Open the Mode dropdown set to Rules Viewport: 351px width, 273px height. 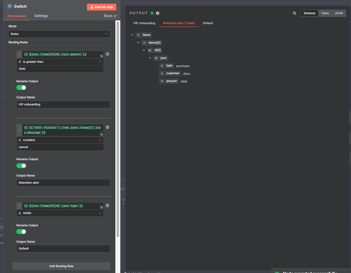59,34
